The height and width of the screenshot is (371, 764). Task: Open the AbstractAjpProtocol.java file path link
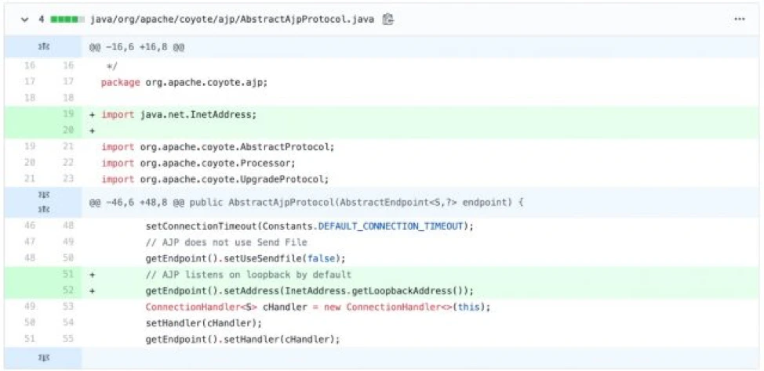(x=232, y=19)
